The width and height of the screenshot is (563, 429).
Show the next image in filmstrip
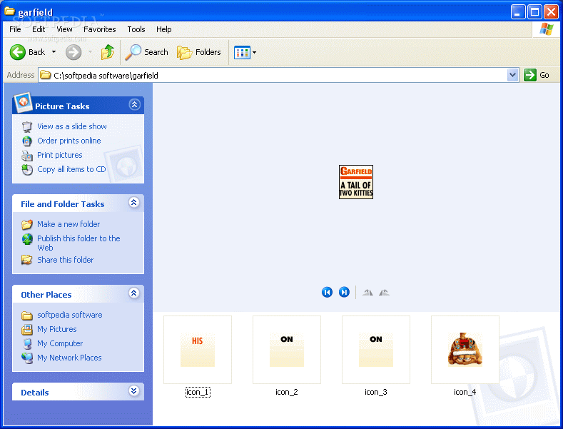point(344,292)
